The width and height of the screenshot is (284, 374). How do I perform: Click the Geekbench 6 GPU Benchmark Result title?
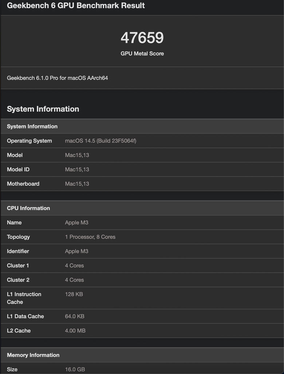click(x=76, y=5)
